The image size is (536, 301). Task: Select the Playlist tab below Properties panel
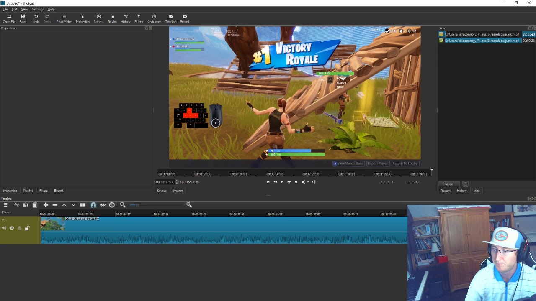(28, 191)
